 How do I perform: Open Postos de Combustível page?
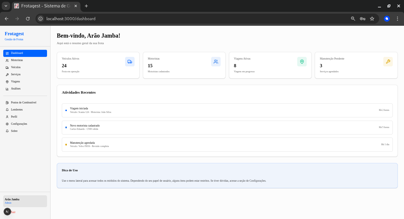click(25, 103)
